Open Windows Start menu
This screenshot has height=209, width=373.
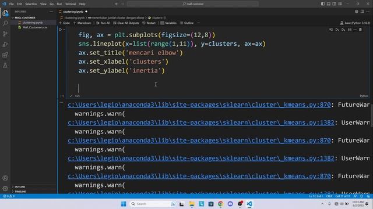click(124, 204)
